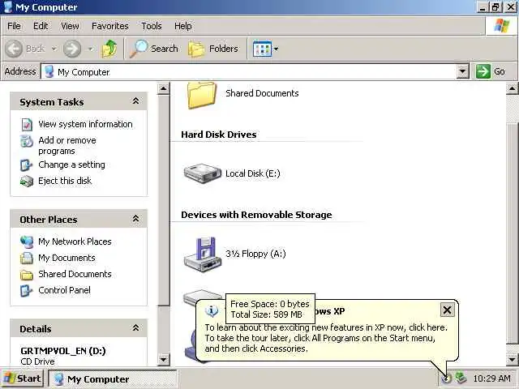Open the Edit menu
The image size is (519, 389).
click(x=41, y=26)
